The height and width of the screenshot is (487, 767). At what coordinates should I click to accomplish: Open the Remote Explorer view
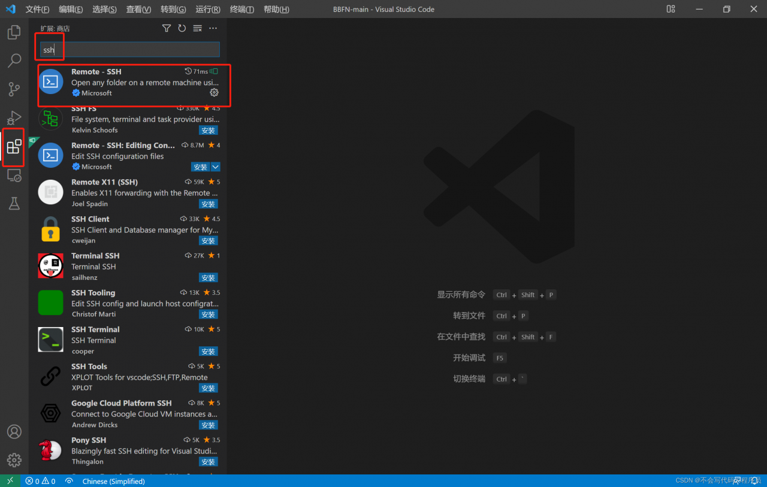(14, 175)
